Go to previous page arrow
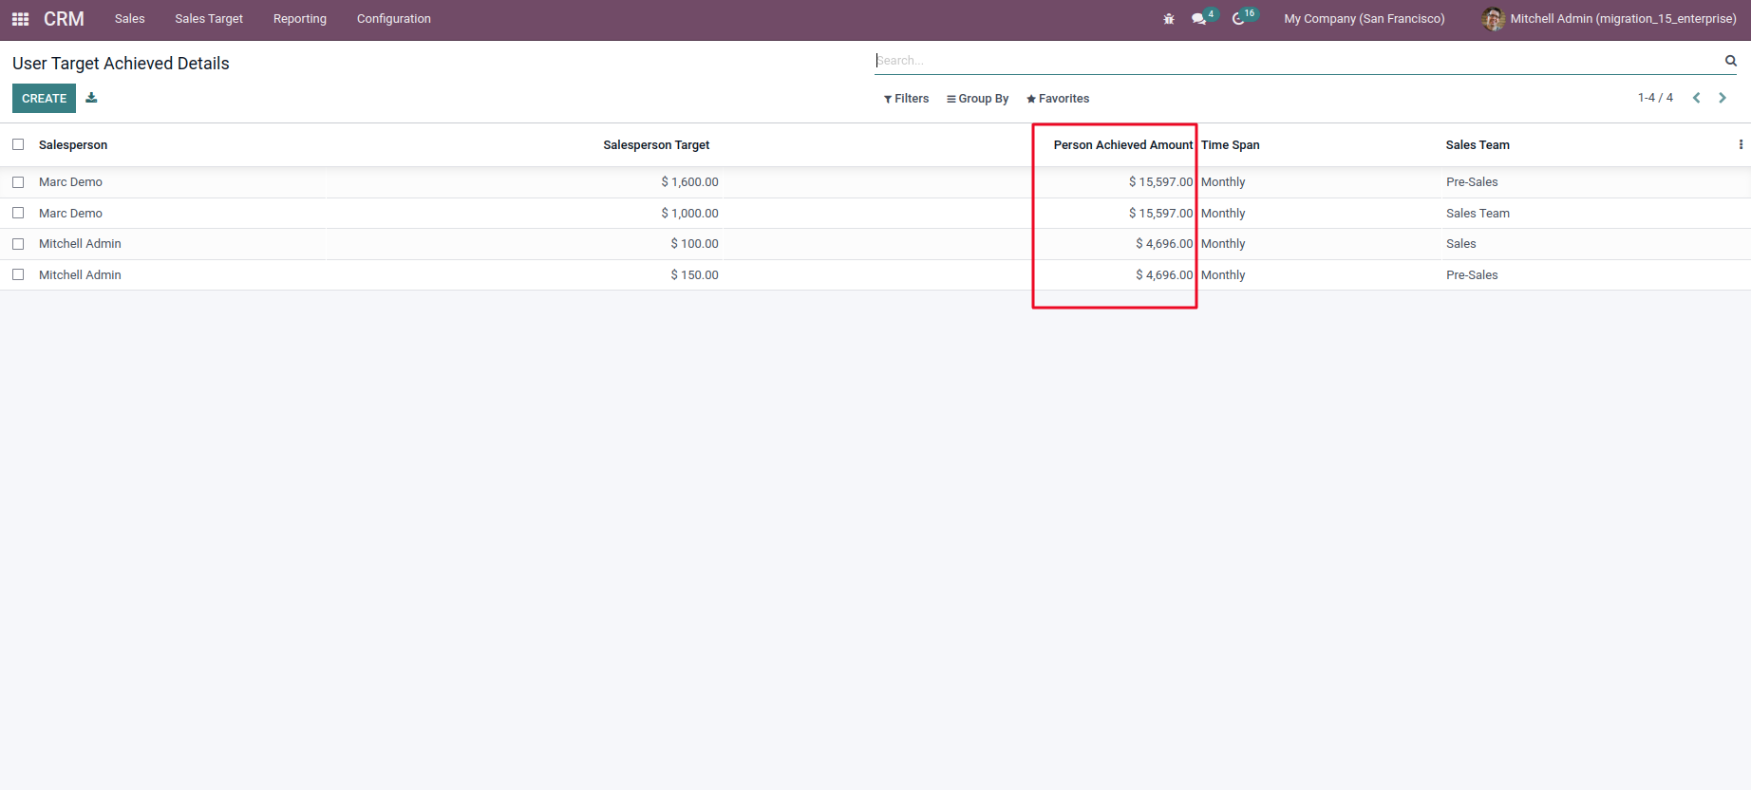The width and height of the screenshot is (1751, 790). click(x=1696, y=98)
